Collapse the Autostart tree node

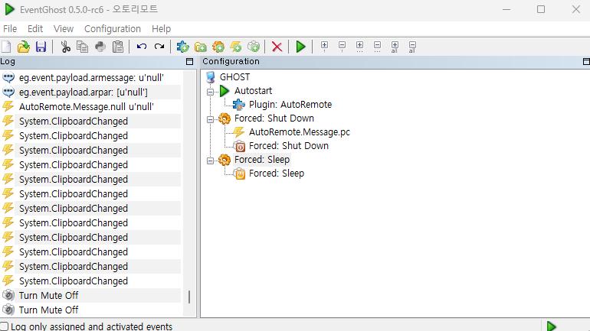tap(211, 91)
